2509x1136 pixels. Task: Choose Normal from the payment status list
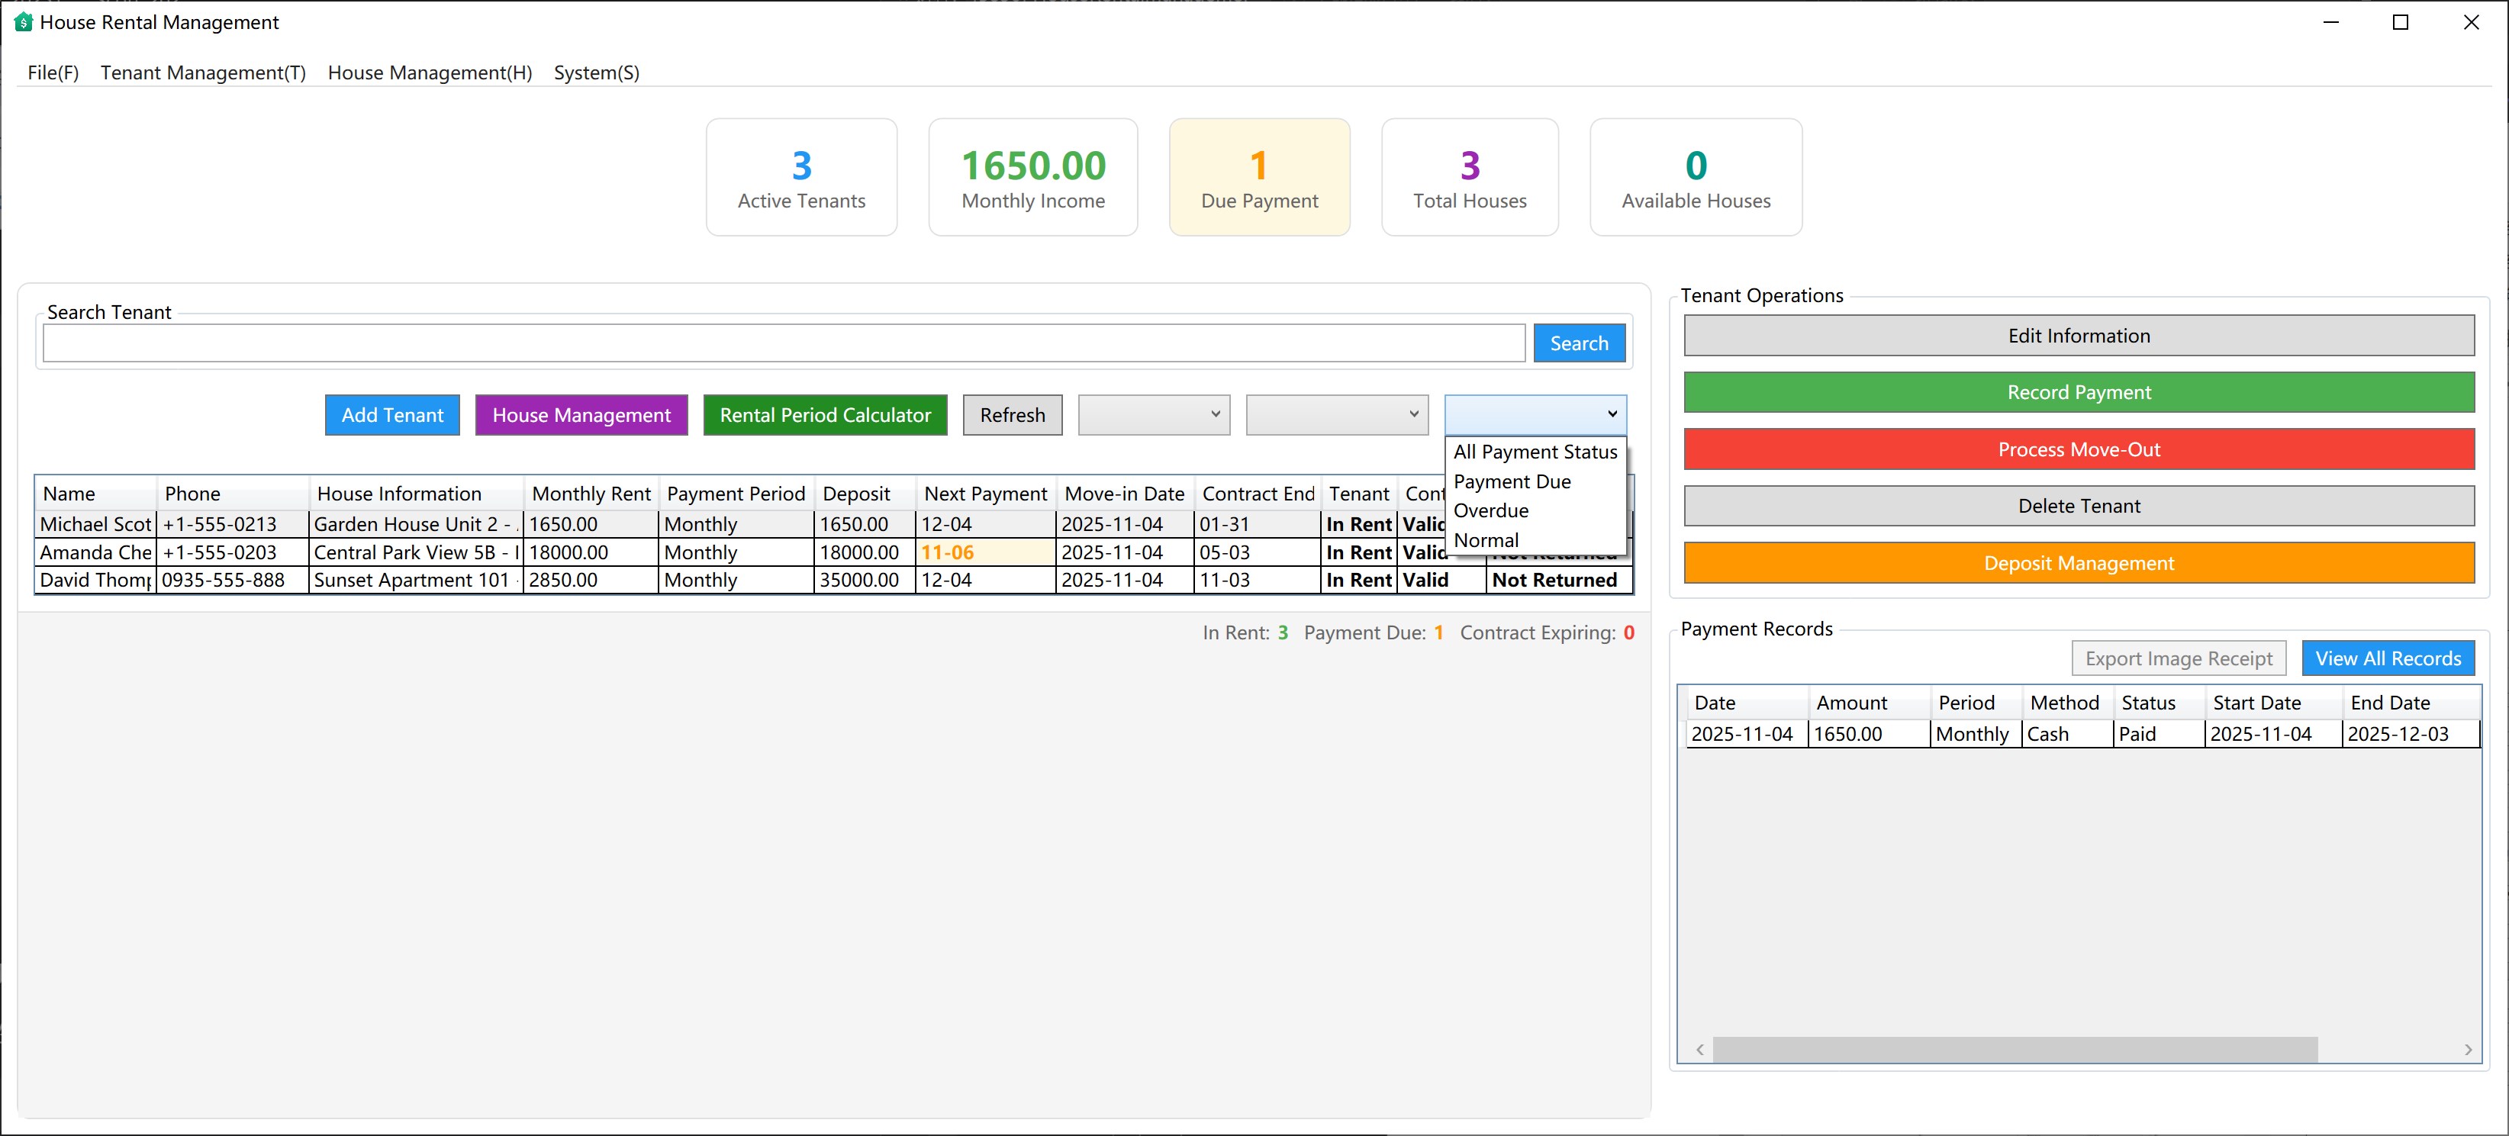[1486, 539]
